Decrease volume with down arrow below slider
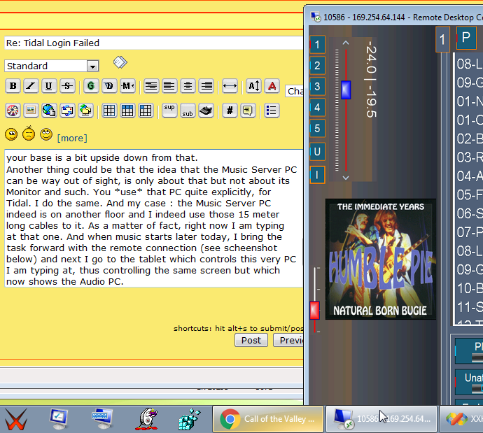This screenshot has width=483, height=433. (x=346, y=178)
